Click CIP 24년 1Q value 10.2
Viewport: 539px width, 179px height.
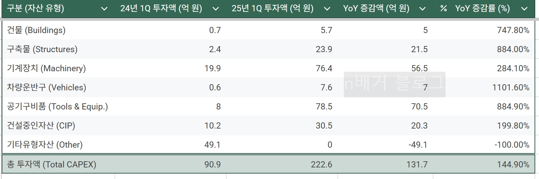click(213, 125)
